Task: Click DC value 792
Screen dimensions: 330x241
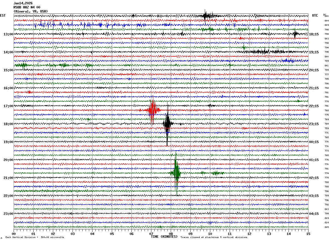Action: click(x=326, y=205)
